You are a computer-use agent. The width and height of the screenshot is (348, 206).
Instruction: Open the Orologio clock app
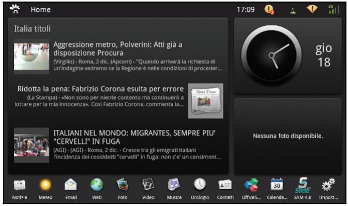[x=200, y=189]
